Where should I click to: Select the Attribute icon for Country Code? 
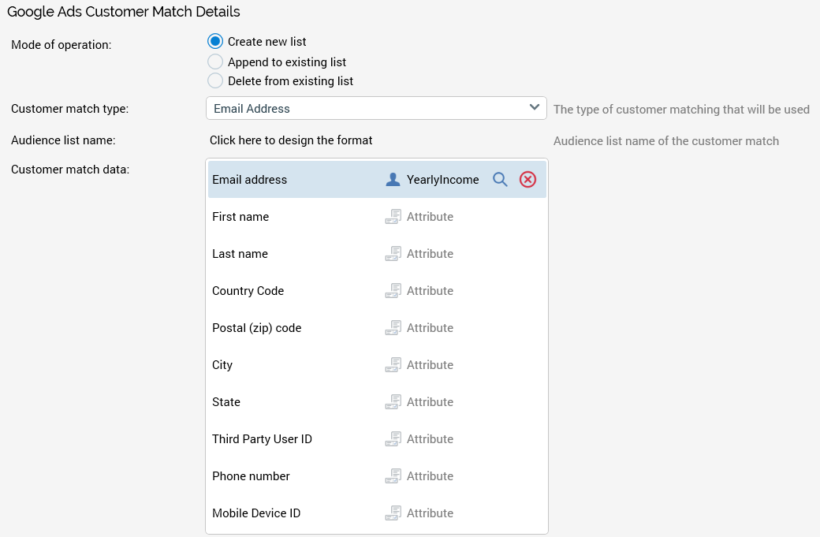pos(393,290)
